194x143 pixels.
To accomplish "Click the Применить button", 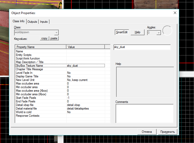I will point(168,132).
